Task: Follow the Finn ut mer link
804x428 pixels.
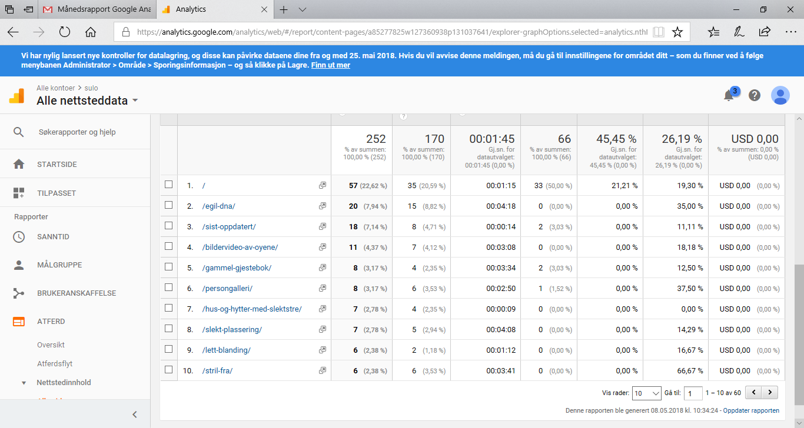Action: pos(331,65)
